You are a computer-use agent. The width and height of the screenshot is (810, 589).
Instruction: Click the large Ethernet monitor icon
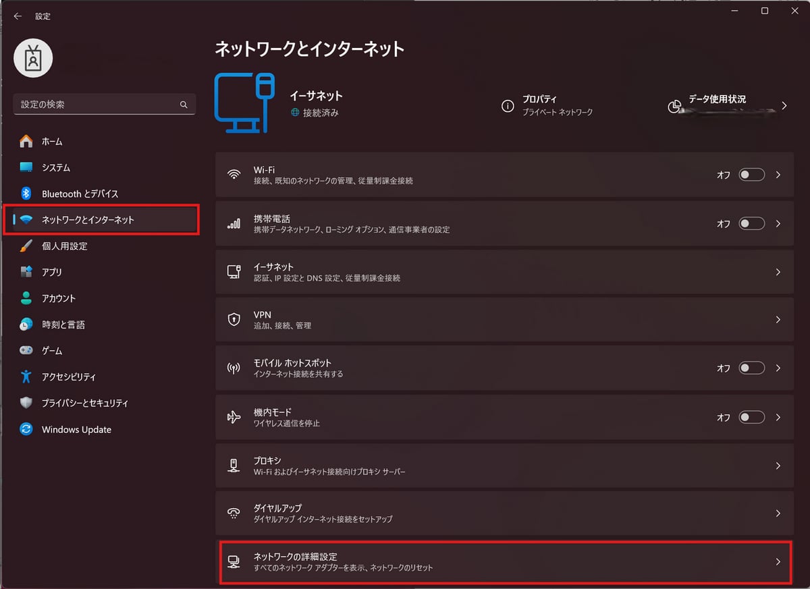pos(244,103)
